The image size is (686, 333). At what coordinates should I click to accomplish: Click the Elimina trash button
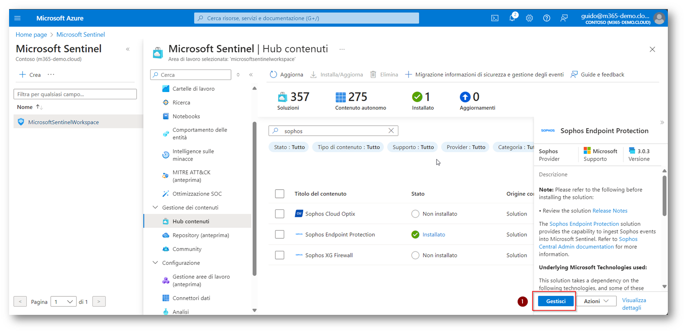pyautogui.click(x=384, y=74)
